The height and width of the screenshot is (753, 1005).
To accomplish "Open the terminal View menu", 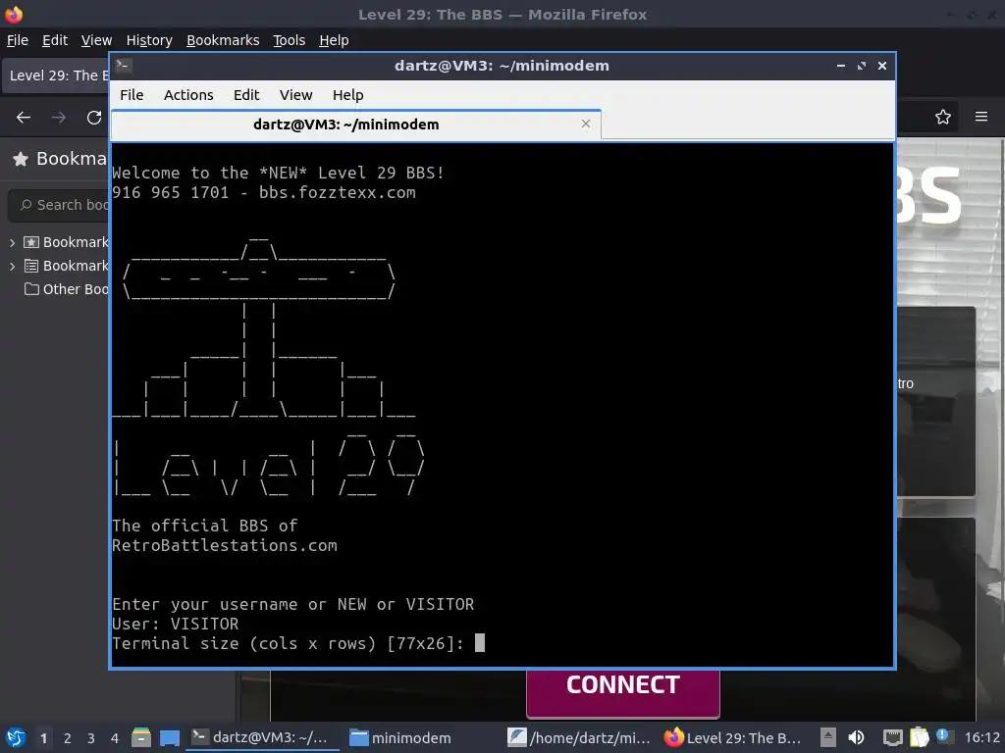I will coord(295,95).
